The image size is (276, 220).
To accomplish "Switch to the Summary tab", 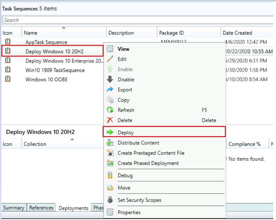I will tap(14, 207).
